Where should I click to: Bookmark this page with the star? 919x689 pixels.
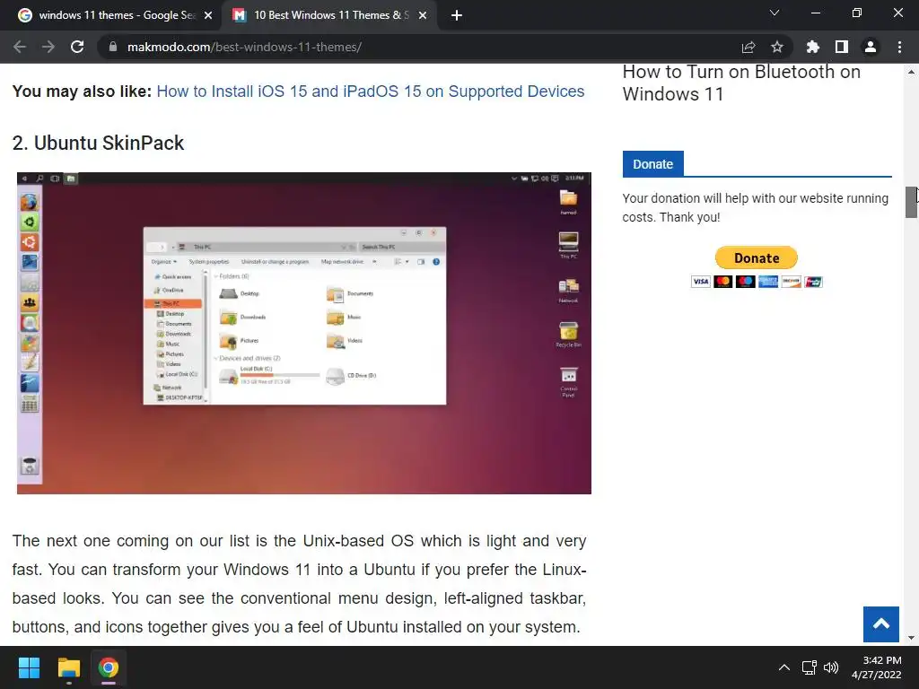click(x=777, y=47)
